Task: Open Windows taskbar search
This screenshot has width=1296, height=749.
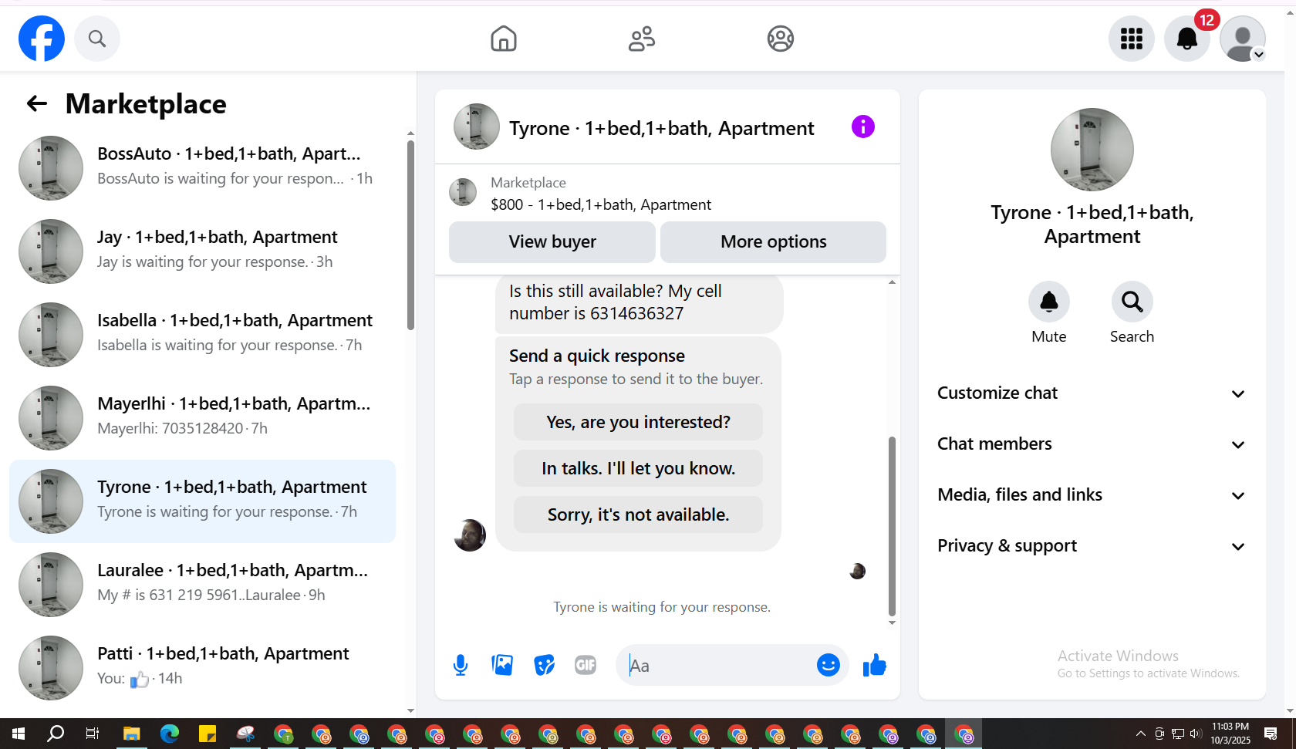Action: pyautogui.click(x=56, y=734)
